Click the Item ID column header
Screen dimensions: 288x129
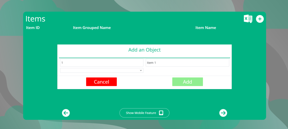point(33,28)
